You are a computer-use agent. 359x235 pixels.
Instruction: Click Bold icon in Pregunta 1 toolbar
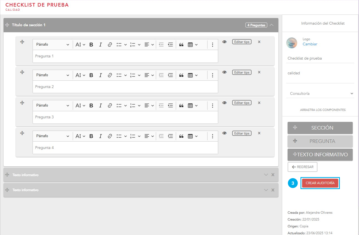[91, 45]
